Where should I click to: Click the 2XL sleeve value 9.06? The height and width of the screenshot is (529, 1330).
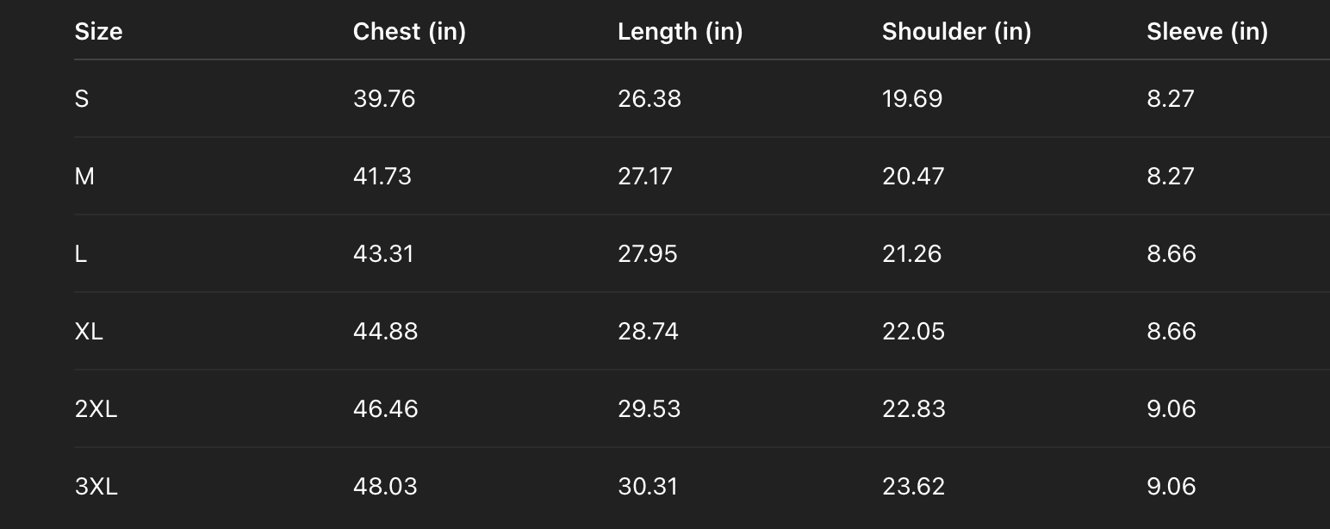click(x=1172, y=409)
